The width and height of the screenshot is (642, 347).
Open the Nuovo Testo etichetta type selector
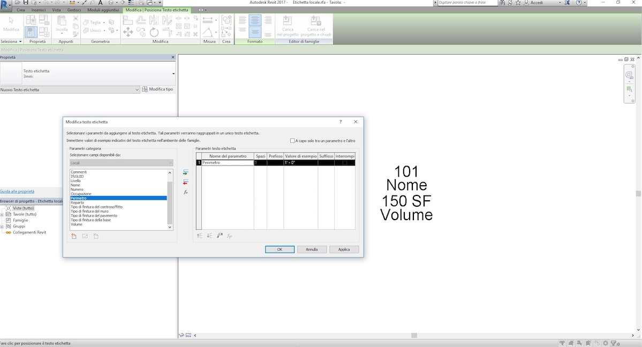pos(137,89)
